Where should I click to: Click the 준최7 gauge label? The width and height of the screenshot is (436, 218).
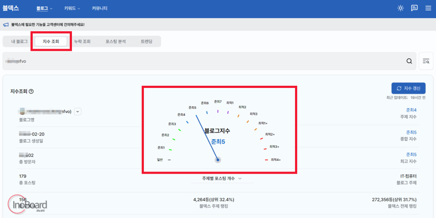[218, 101]
